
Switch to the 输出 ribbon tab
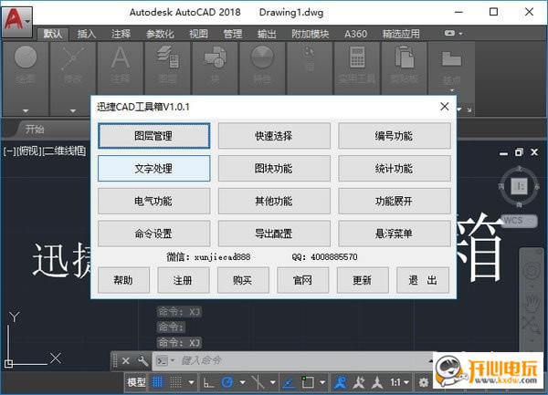267,34
